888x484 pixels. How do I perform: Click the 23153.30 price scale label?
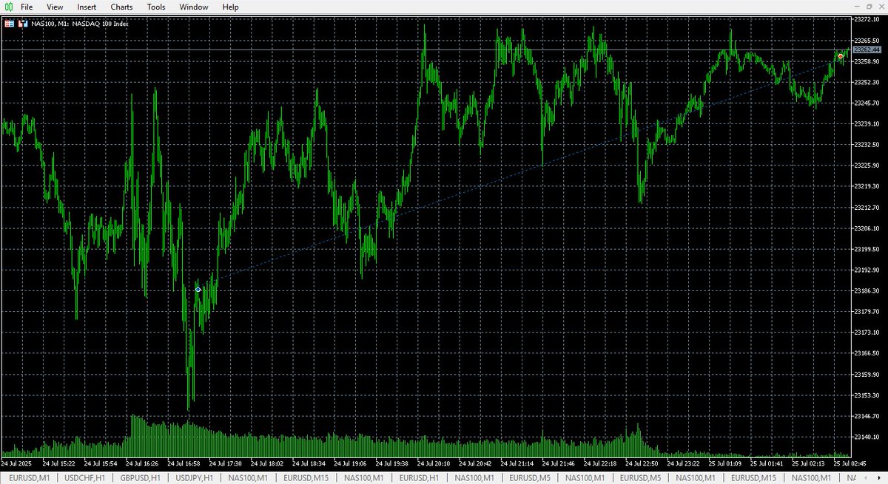coord(867,395)
